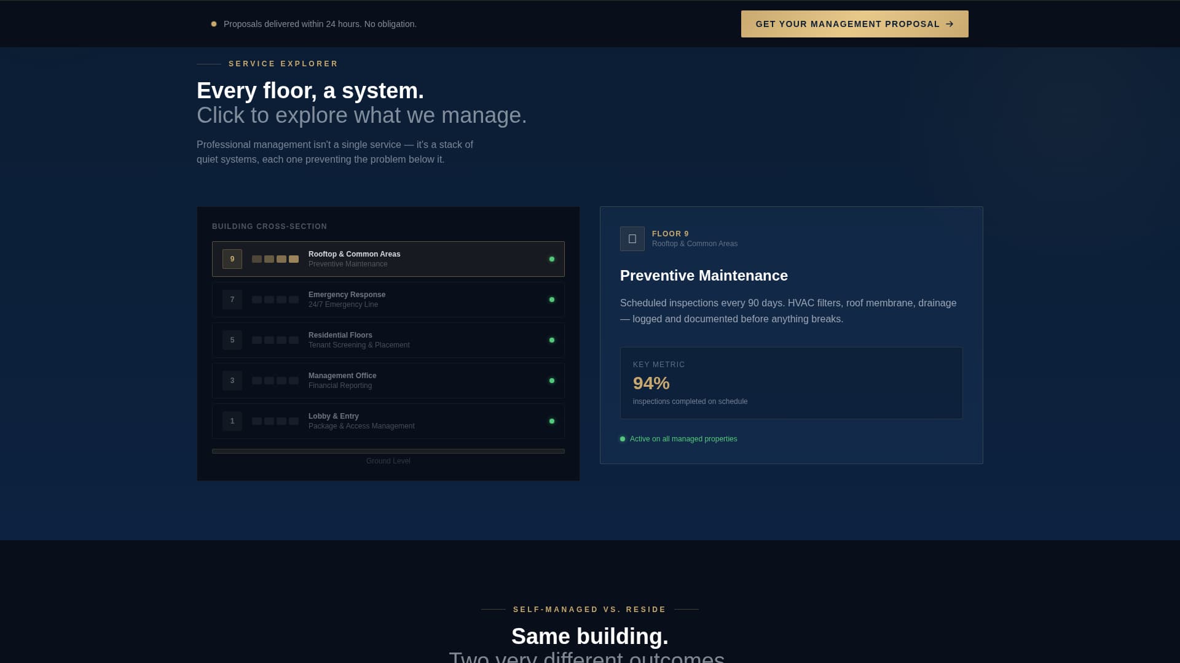Click the number 9 floor badge
Screen dimensions: 1180x663
232,259
